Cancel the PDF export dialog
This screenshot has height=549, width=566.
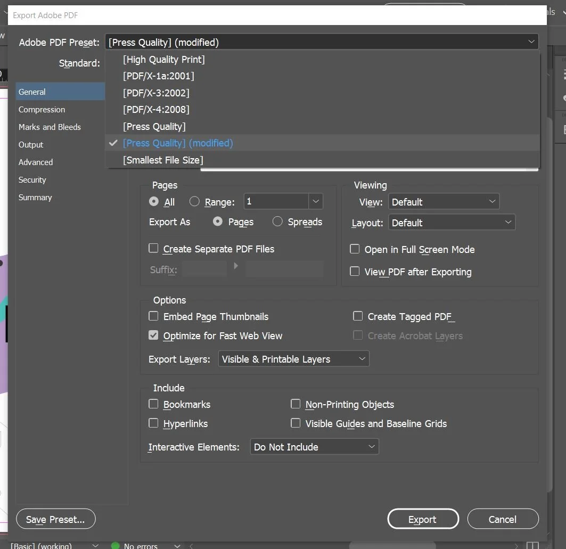(x=503, y=519)
